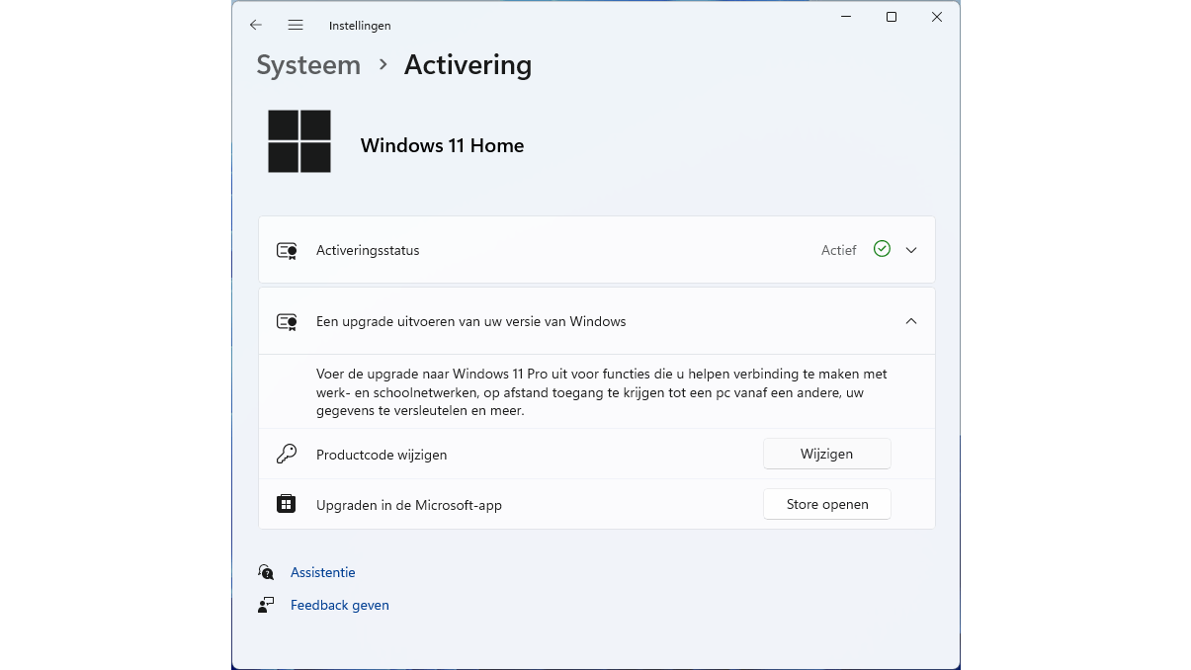Viewport: 1191px width, 670px height.
Task: Click the upgrade section certificate icon
Action: (288, 321)
